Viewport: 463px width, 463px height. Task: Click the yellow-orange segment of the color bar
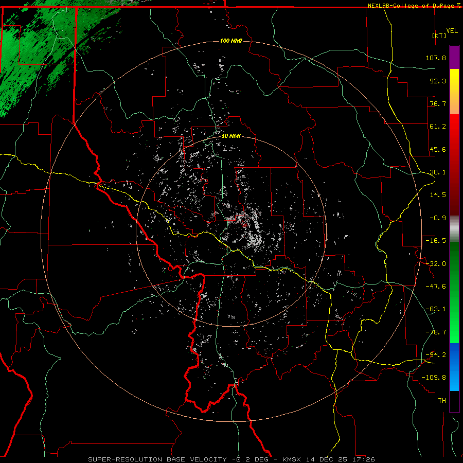454,92
